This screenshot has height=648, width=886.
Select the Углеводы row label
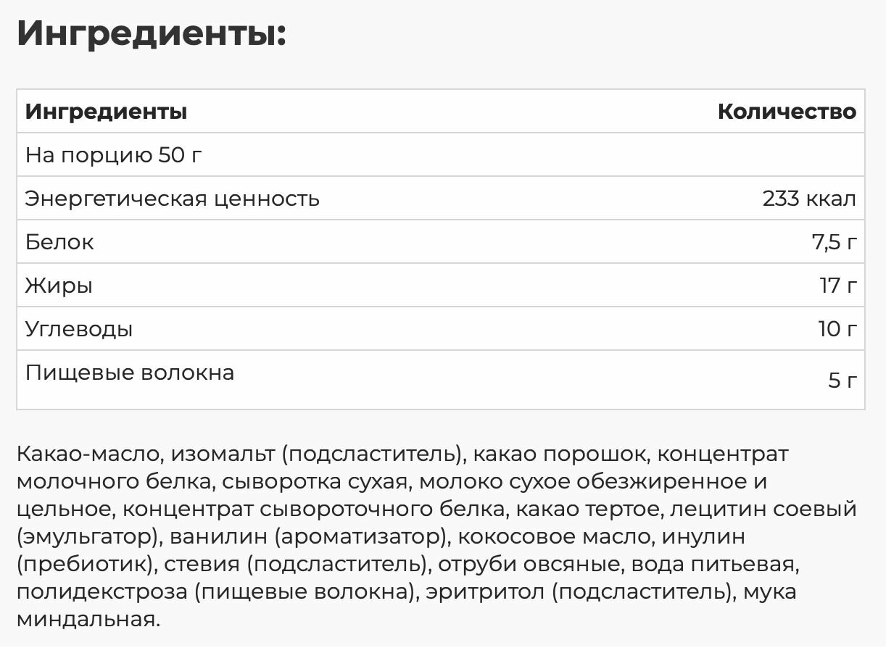coord(79,329)
